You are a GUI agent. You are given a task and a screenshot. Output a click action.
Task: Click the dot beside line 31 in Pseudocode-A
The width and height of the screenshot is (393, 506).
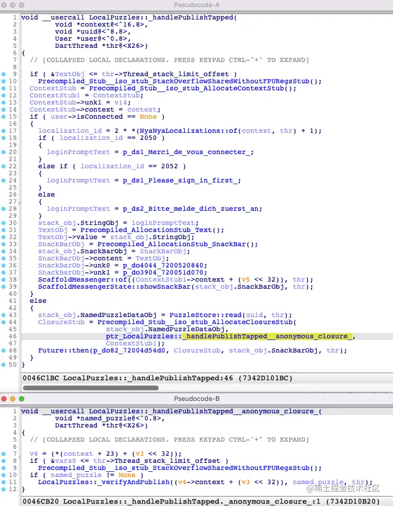(x=4, y=230)
